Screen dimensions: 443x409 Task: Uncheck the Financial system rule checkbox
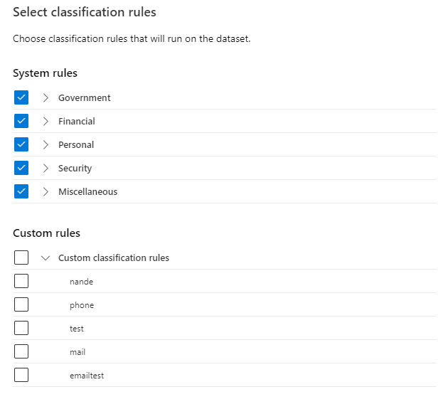pyautogui.click(x=21, y=121)
